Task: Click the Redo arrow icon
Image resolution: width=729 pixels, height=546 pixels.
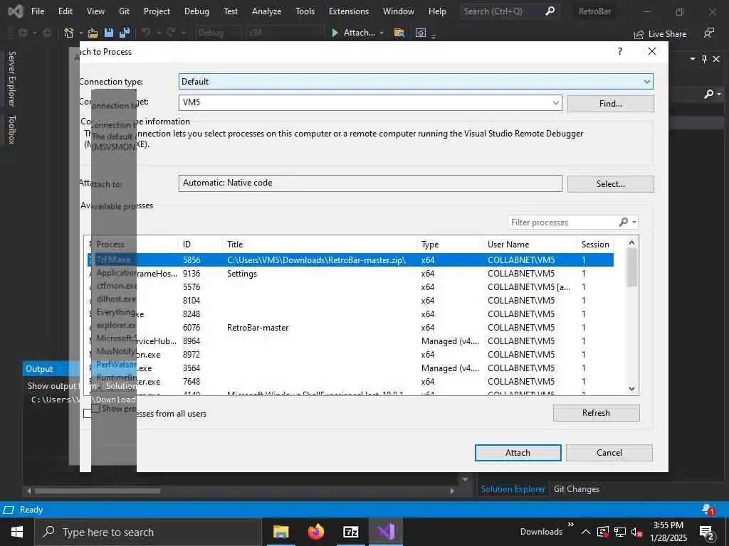Action: point(171,33)
